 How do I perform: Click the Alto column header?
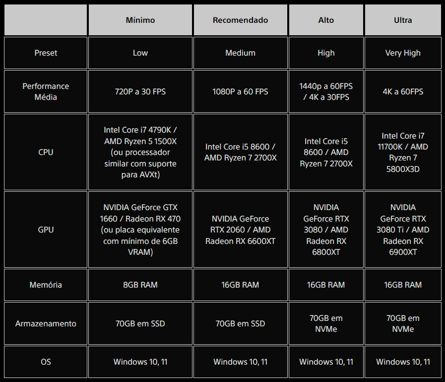pyautogui.click(x=326, y=20)
